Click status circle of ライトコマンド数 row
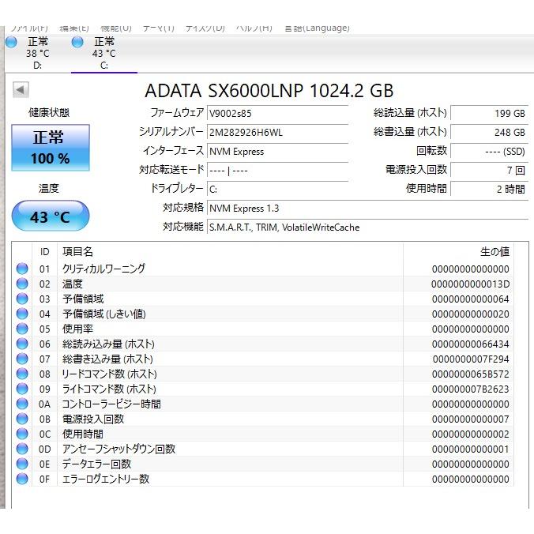Image resolution: width=534 pixels, height=534 pixels. coord(22,389)
